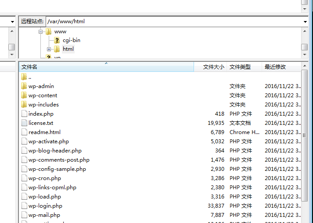Click the wp-load.php file icon
Image resolution: width=313 pixels, height=223 pixels.
(24, 197)
